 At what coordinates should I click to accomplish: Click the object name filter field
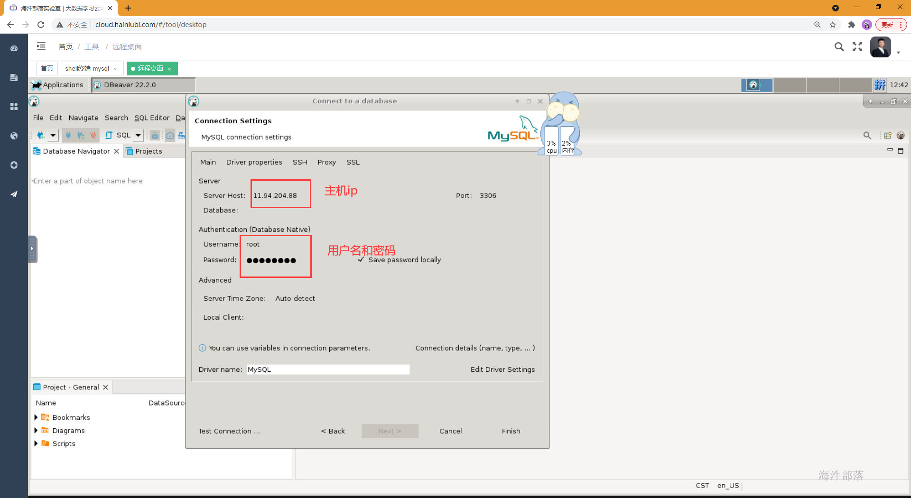[x=108, y=181]
